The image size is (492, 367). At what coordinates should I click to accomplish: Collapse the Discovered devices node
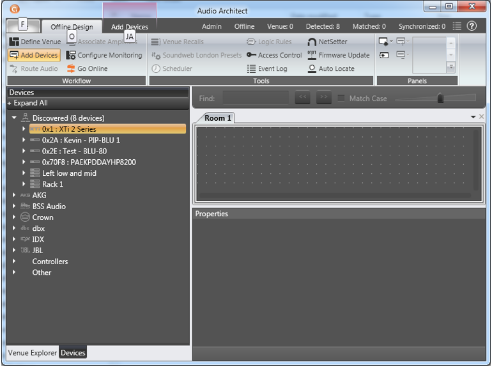[14, 118]
